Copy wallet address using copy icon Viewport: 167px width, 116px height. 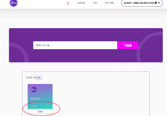(156, 3)
